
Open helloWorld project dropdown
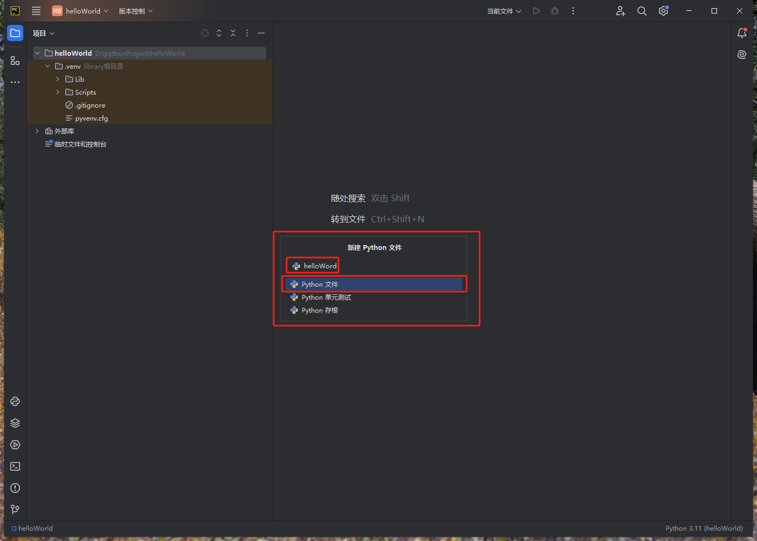[80, 11]
